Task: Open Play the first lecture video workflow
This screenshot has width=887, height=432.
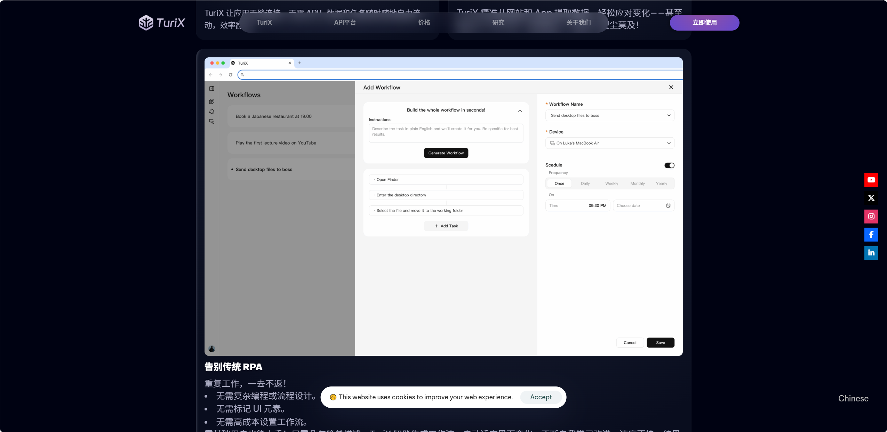Action: point(291,143)
